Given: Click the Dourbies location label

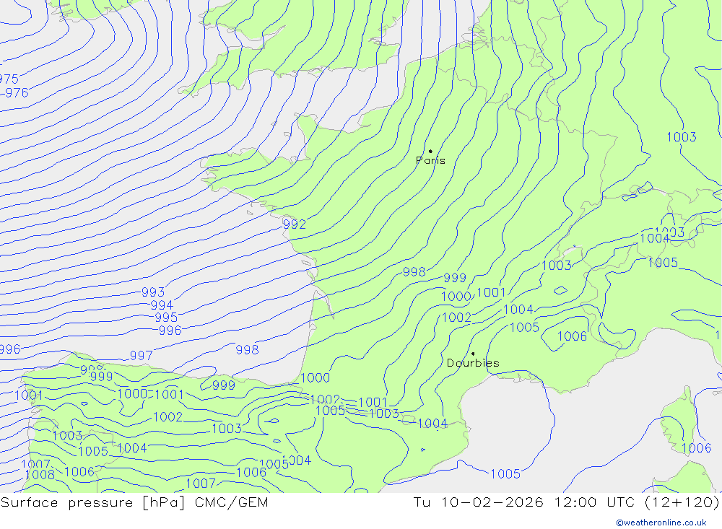Looking at the screenshot, I should (473, 363).
